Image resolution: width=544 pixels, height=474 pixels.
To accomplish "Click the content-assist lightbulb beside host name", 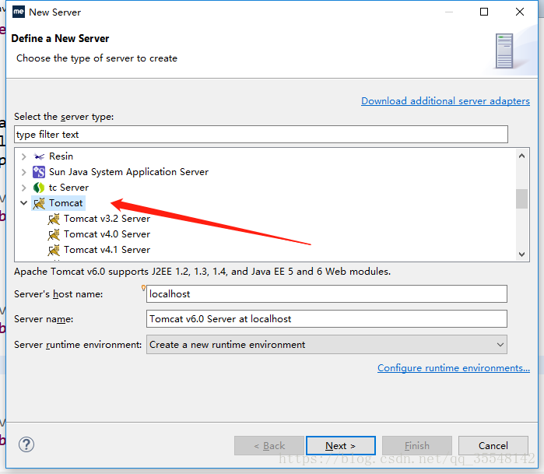I will tap(143, 288).
